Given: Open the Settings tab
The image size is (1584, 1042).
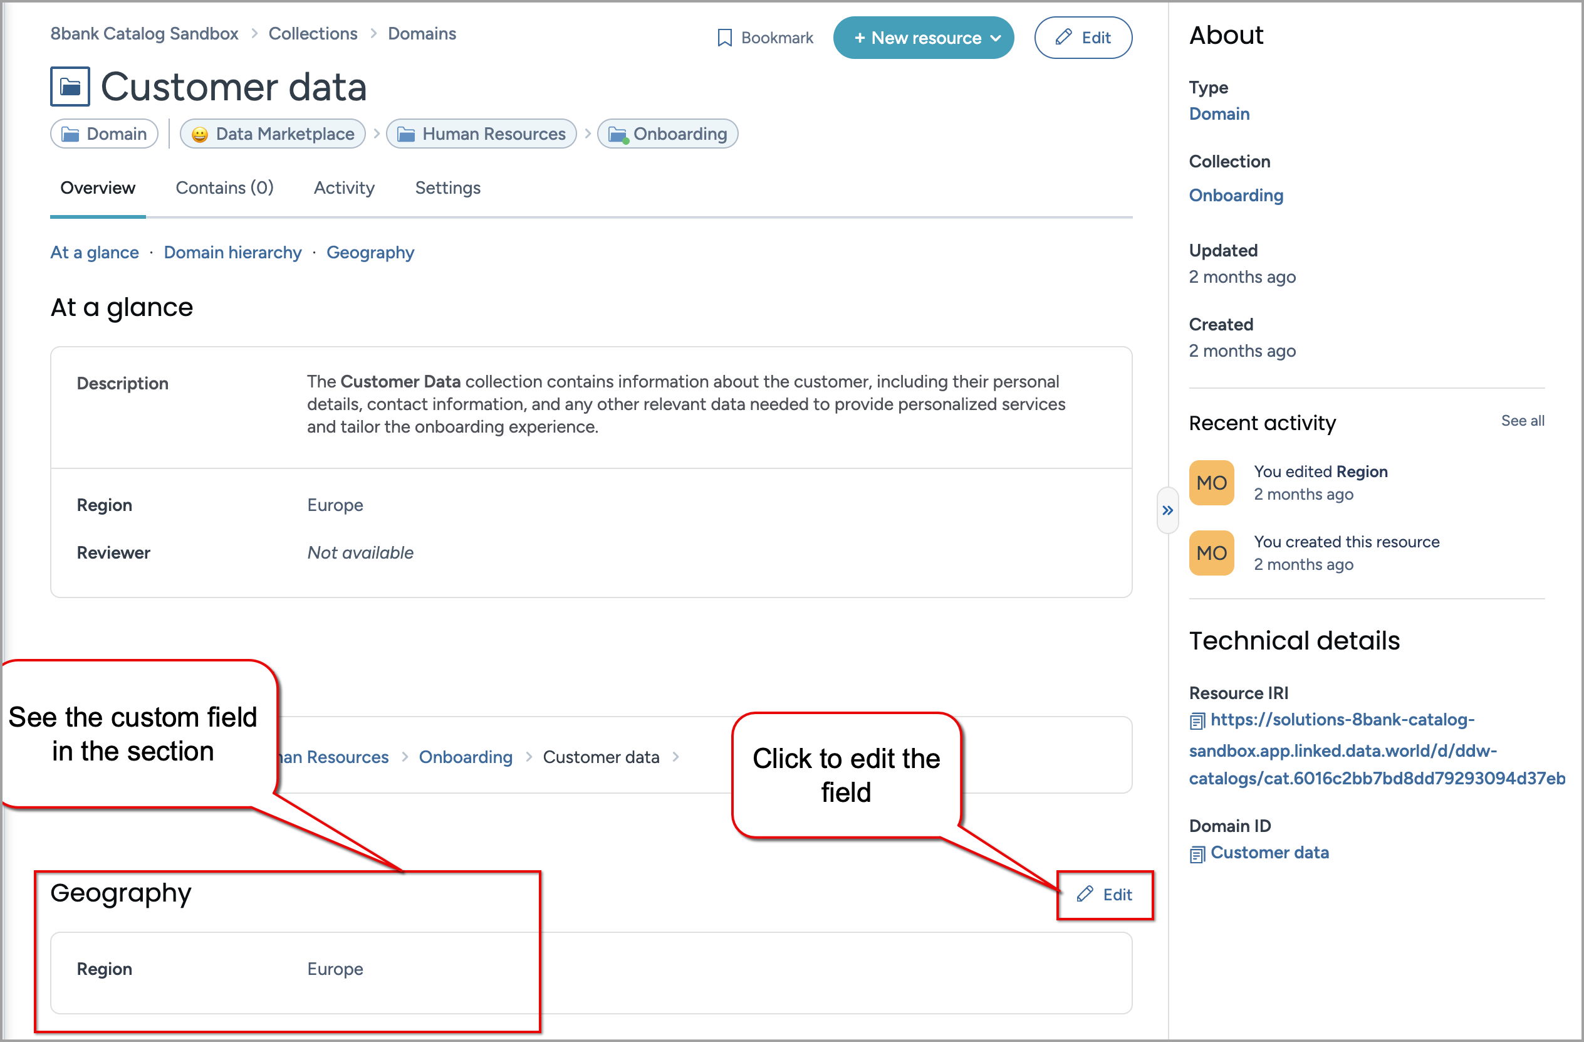Looking at the screenshot, I should click(x=447, y=187).
